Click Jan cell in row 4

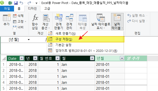point(77,82)
